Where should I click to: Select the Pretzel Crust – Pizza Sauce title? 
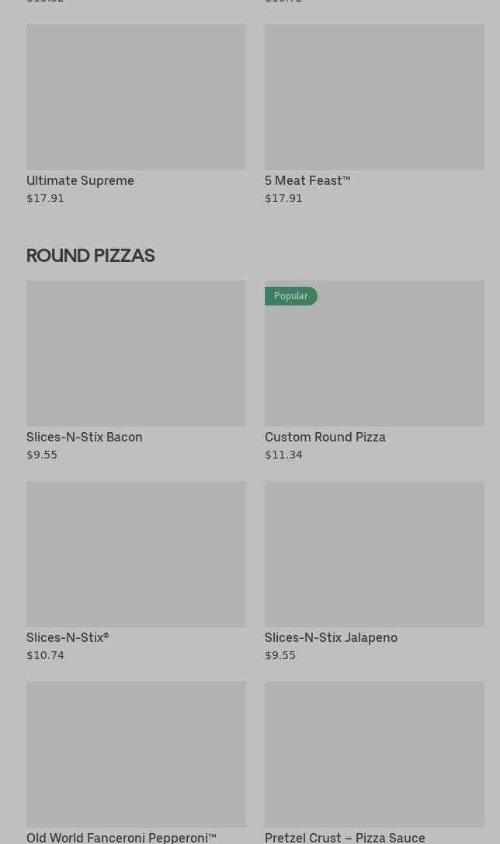tap(345, 837)
